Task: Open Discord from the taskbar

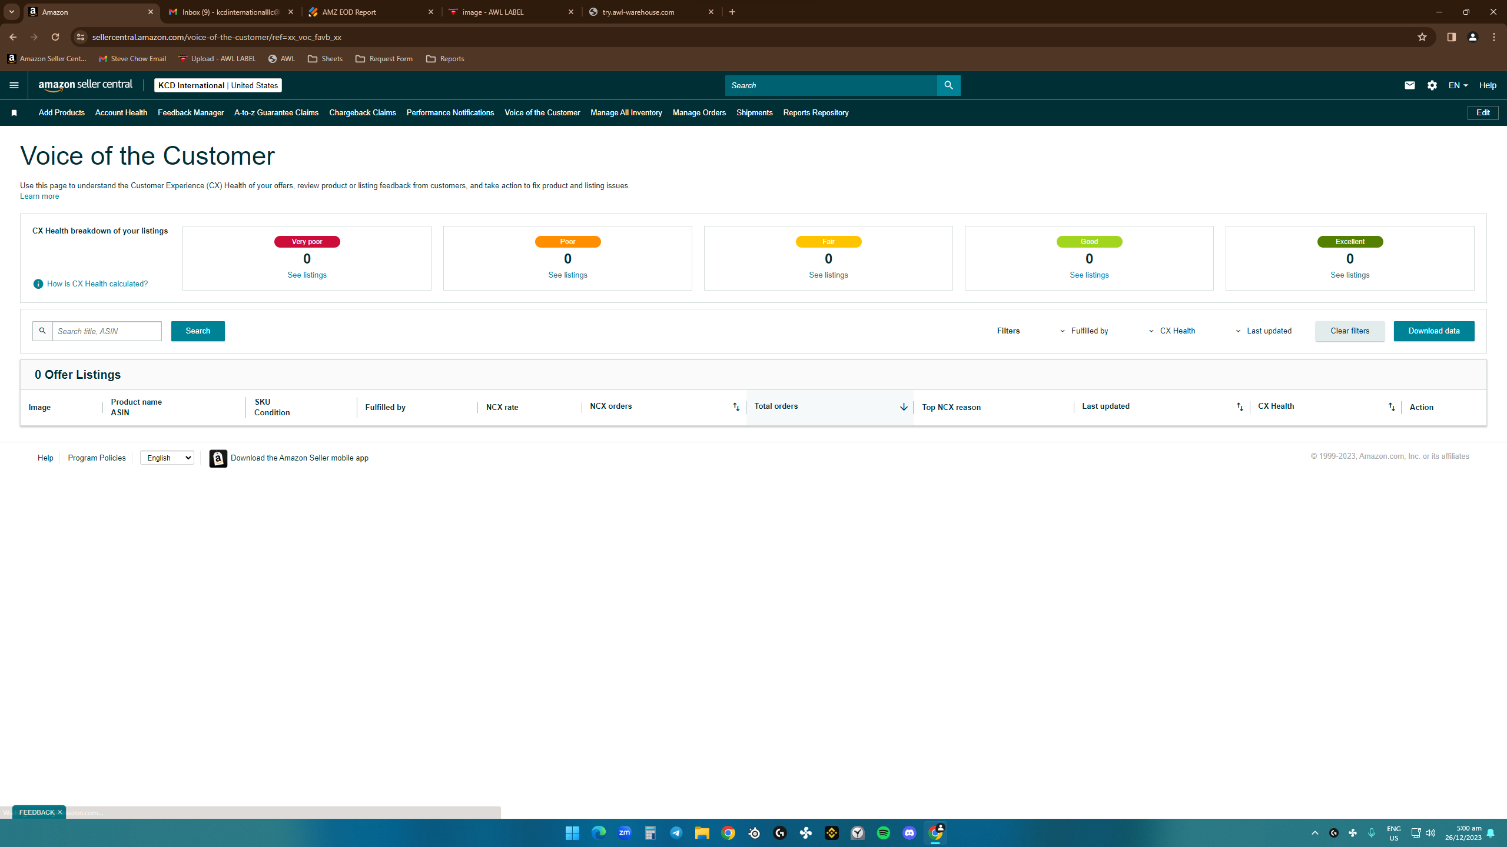Action: click(x=909, y=833)
